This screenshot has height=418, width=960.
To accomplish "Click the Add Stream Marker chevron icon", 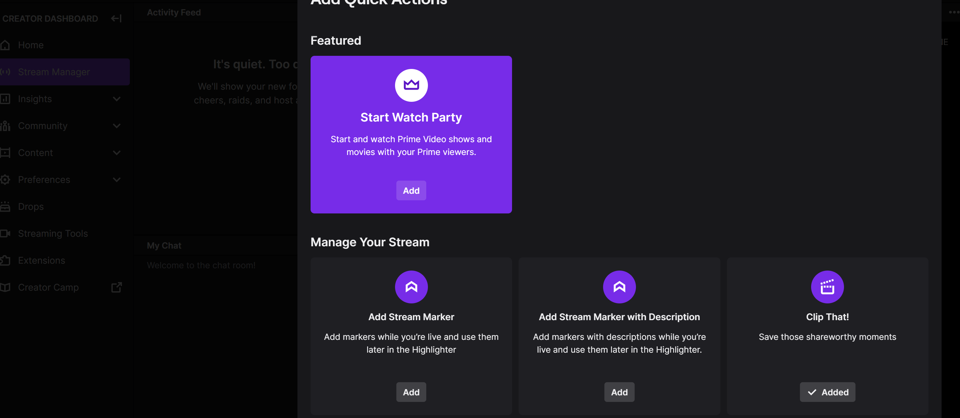I will [x=411, y=286].
